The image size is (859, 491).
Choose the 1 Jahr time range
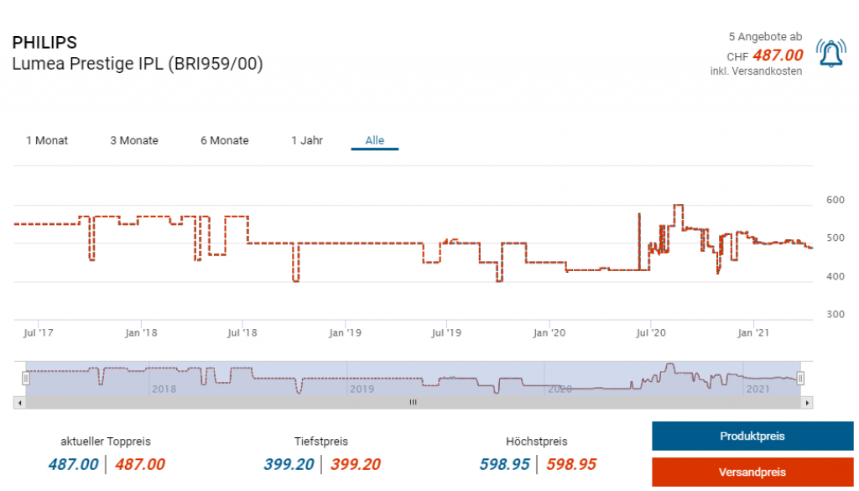pos(307,140)
